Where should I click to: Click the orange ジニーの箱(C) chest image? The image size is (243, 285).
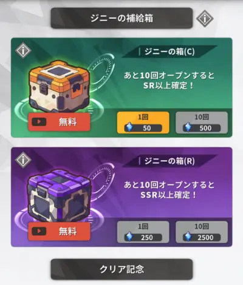[60, 86]
